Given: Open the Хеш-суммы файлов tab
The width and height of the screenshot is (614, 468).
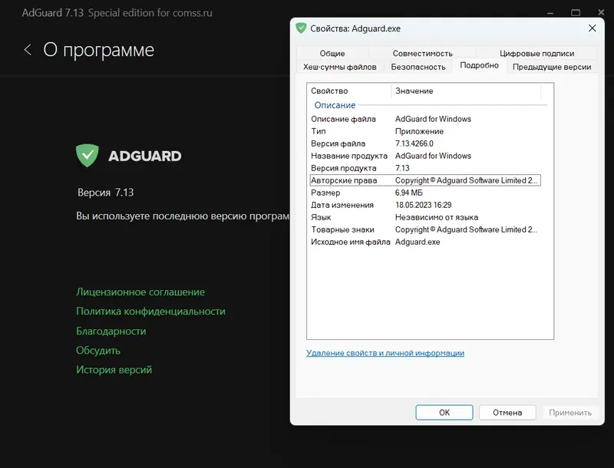Looking at the screenshot, I should pos(339,66).
